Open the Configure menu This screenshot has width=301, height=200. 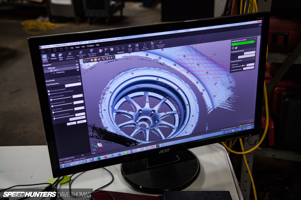point(91,46)
